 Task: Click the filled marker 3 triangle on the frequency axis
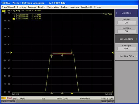click(x=72, y=93)
